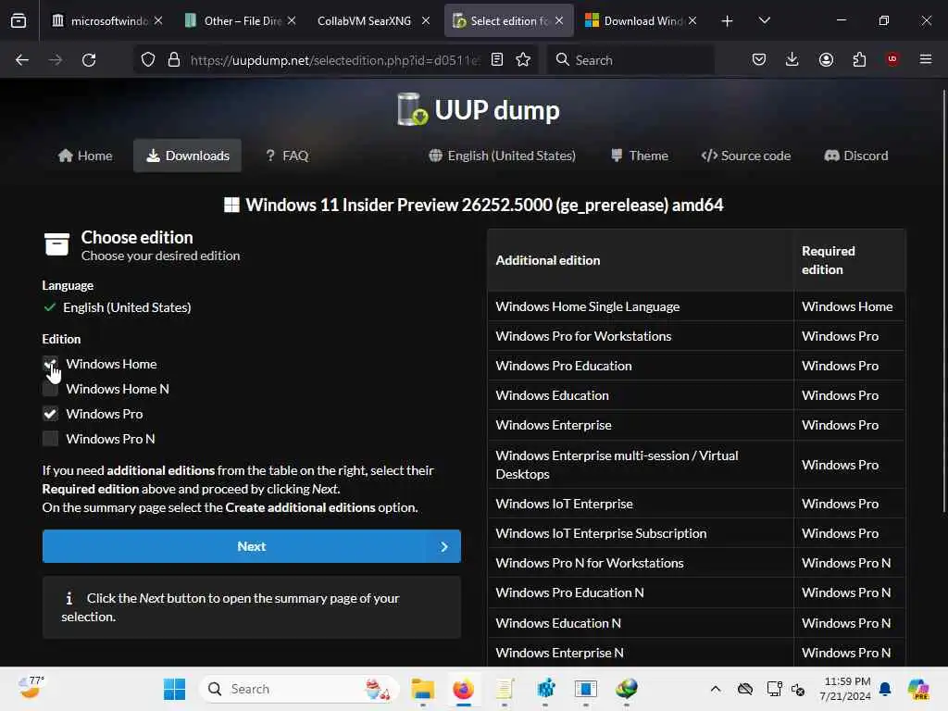Open the Discord link
This screenshot has height=711, width=948.
click(x=856, y=156)
